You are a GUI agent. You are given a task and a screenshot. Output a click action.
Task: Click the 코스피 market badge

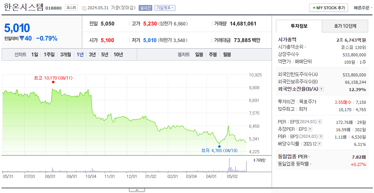[x=71, y=8]
